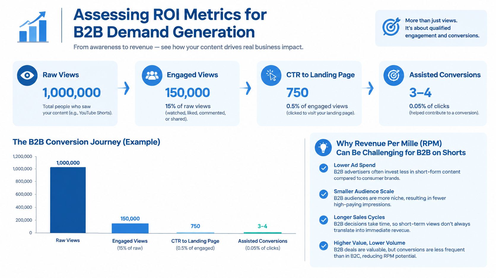Click the main title 'Assessing ROI Metrics for B2B Demand Generation'
The height and width of the screenshot is (278, 496).
click(170, 23)
